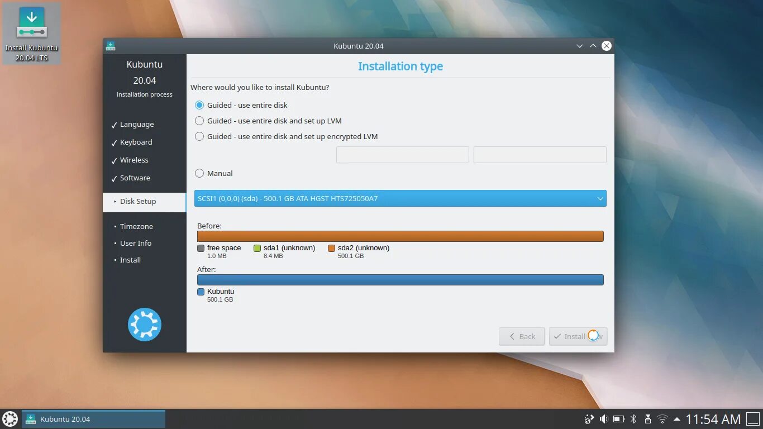This screenshot has height=429, width=763.
Task: Open Install Kubuntu 20.04 LTS desktop icon
Action: tap(31, 34)
